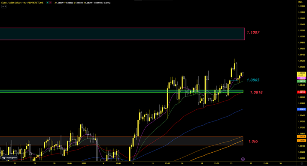Select the 1.1007 price label text

(x=253, y=33)
